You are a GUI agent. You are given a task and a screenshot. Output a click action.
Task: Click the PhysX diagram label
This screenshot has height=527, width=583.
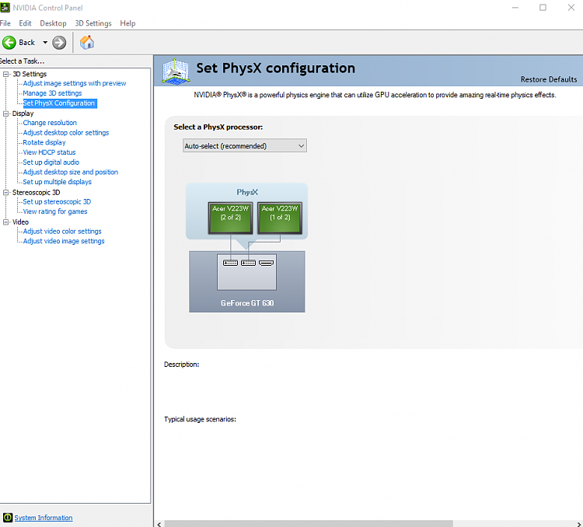247,192
